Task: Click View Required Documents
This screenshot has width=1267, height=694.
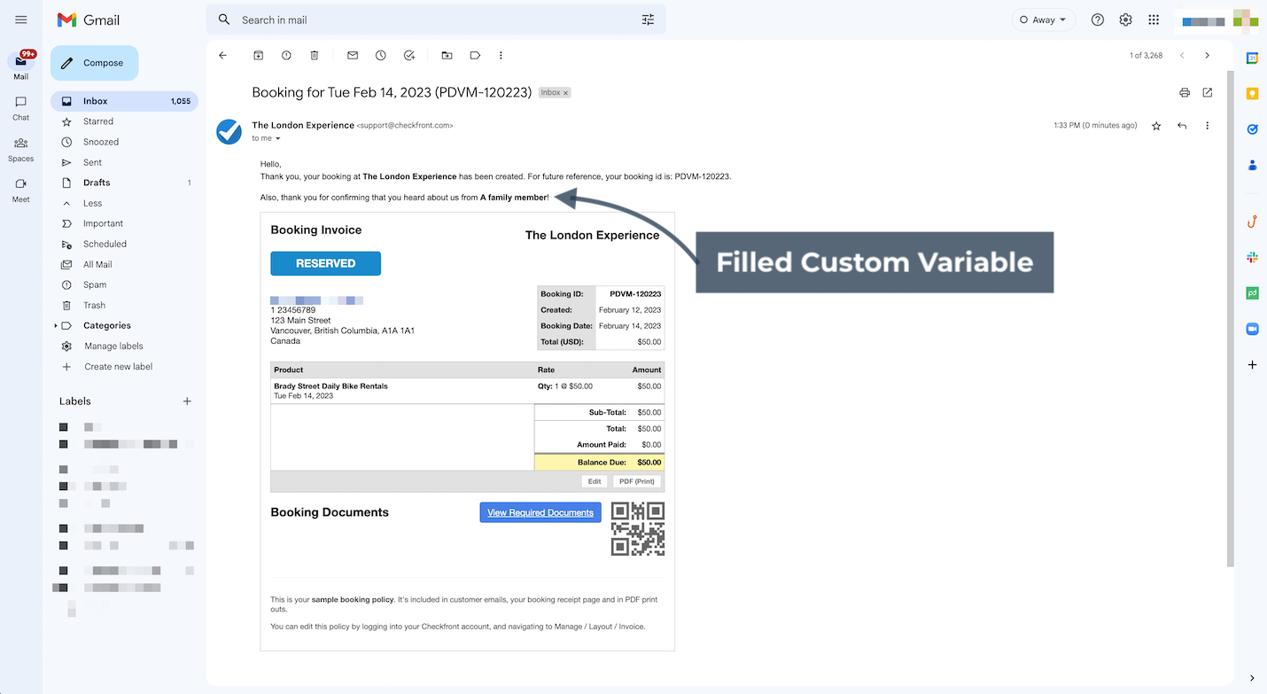Action: point(540,512)
